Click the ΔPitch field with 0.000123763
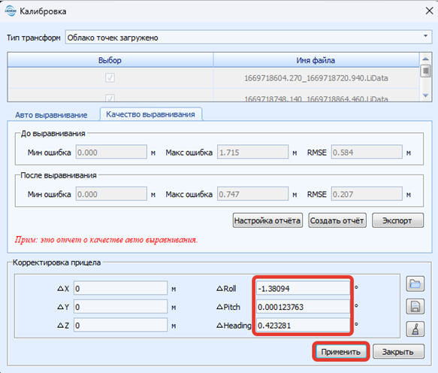438x373 pixels. tap(303, 307)
